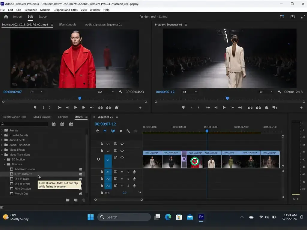Expand the Audio Effects folder

pyautogui.click(x=2, y=140)
